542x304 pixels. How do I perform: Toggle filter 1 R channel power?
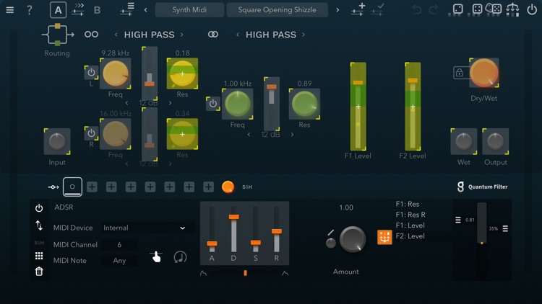91,133
